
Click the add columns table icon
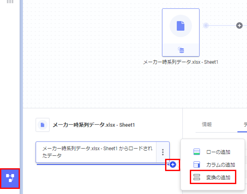[196, 165]
